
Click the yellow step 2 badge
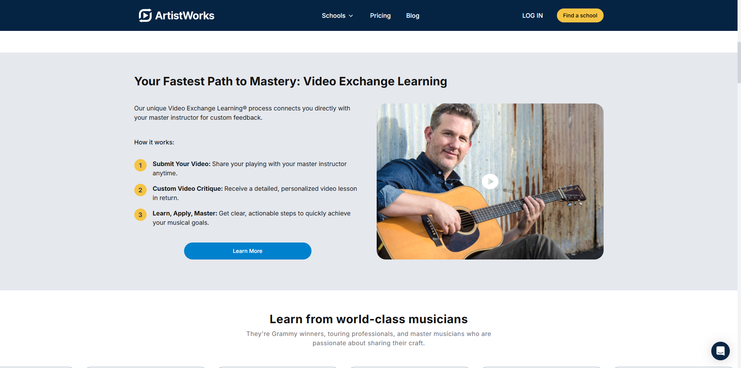coord(140,190)
